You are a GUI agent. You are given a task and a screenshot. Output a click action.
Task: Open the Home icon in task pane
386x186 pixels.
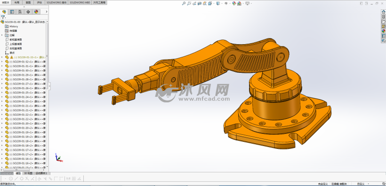pyautogui.click(x=383, y=12)
